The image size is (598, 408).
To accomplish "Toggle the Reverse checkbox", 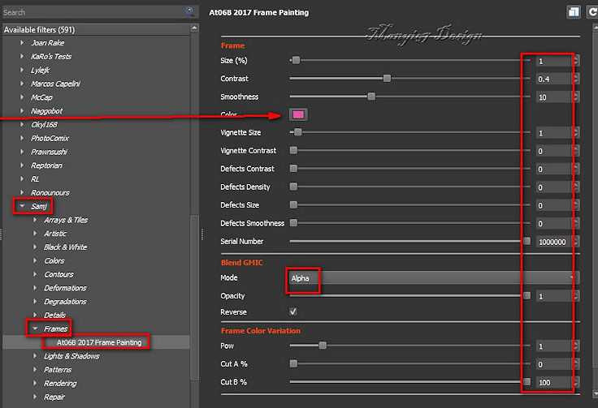I will tap(293, 311).
